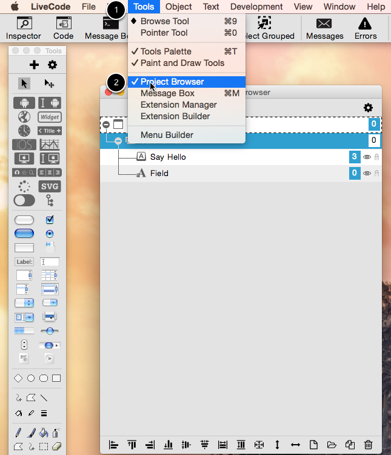
Task: Select the Field row in Project Browser
Action: 241,173
